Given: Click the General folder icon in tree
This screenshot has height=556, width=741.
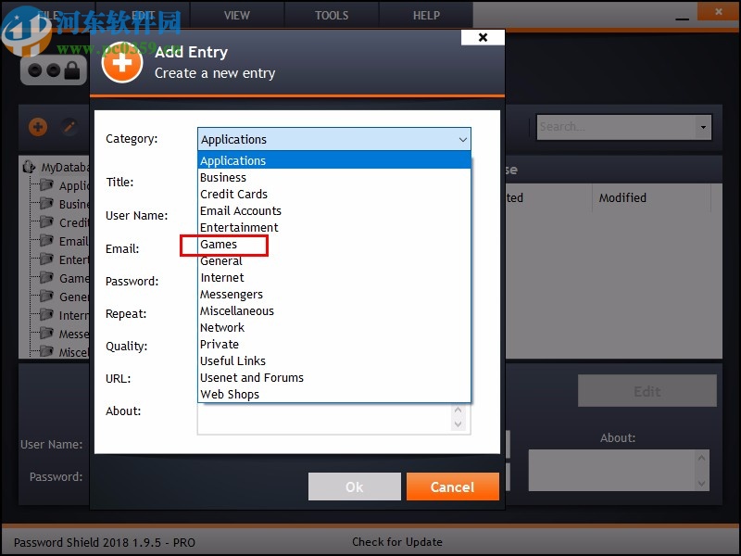Looking at the screenshot, I should pos(46,296).
